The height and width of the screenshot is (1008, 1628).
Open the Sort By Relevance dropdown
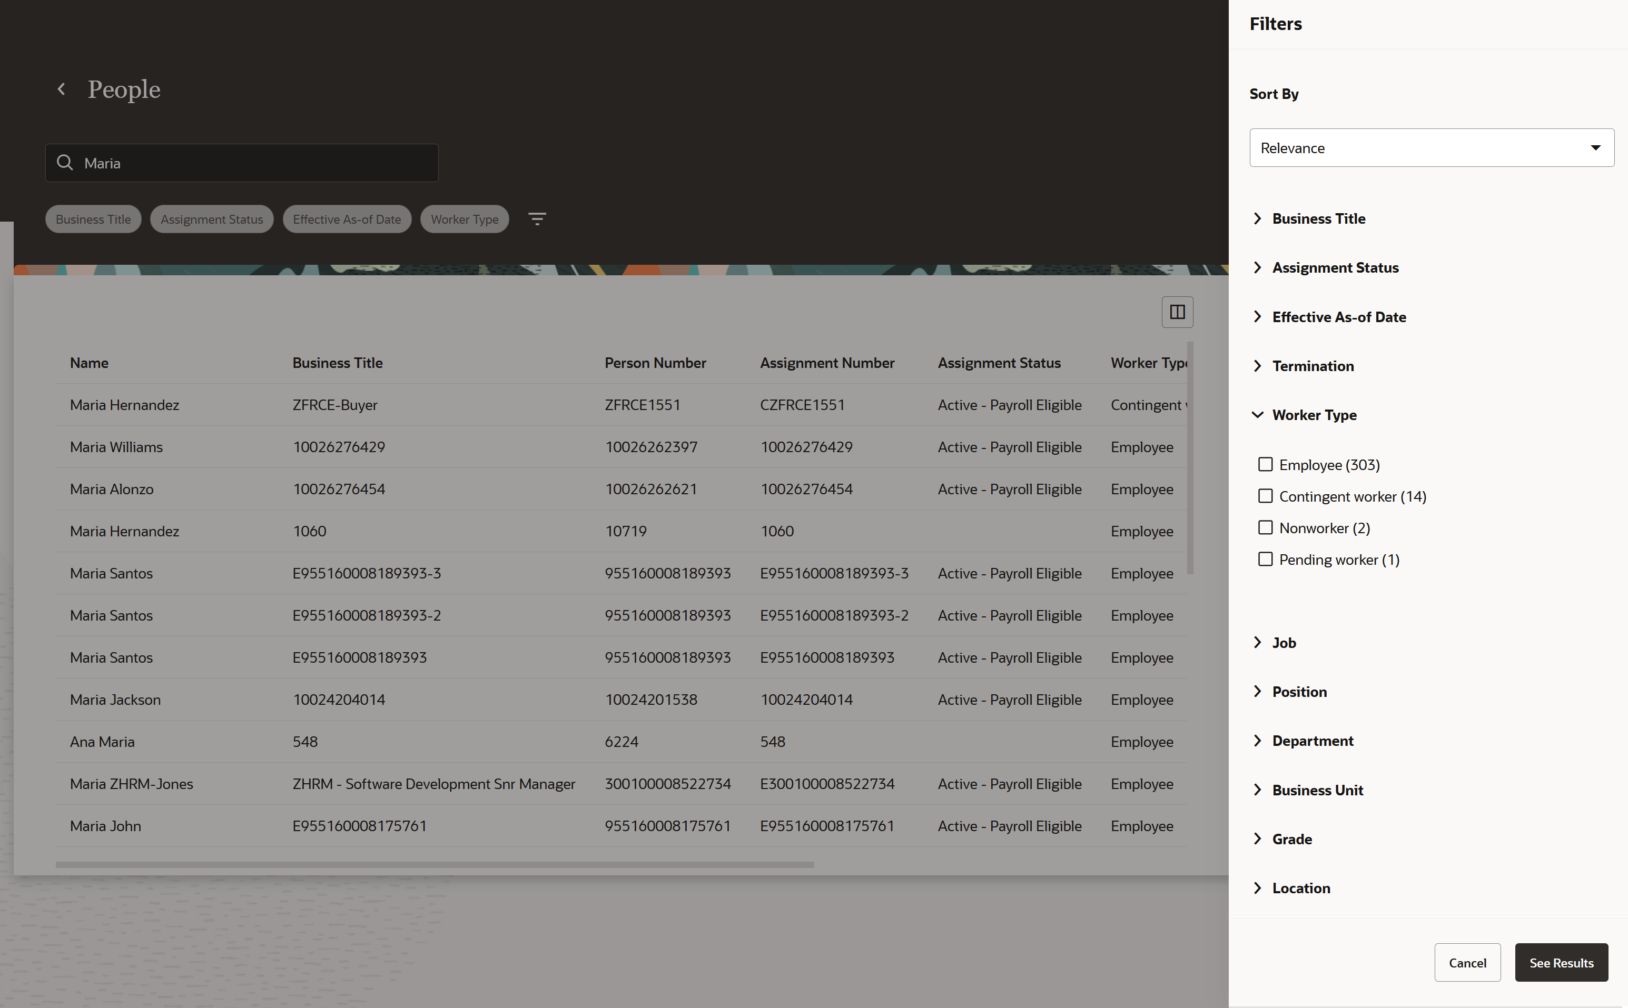(1431, 148)
